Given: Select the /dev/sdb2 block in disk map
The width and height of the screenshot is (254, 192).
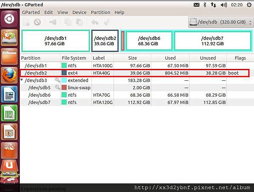Looking at the screenshot, I should [105, 41].
